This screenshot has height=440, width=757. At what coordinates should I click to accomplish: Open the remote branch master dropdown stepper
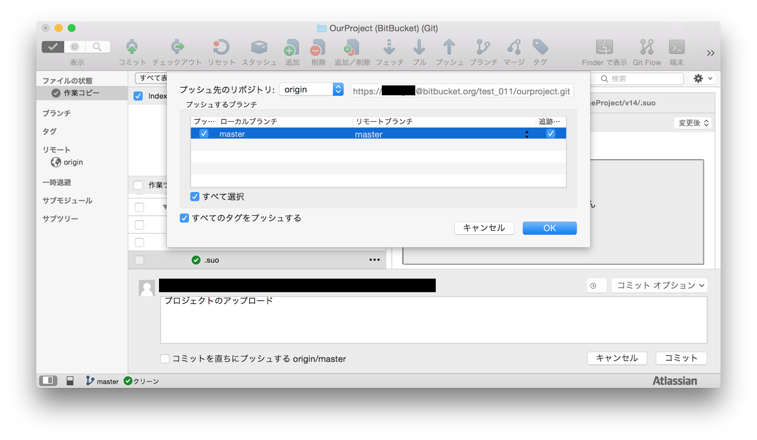click(527, 134)
